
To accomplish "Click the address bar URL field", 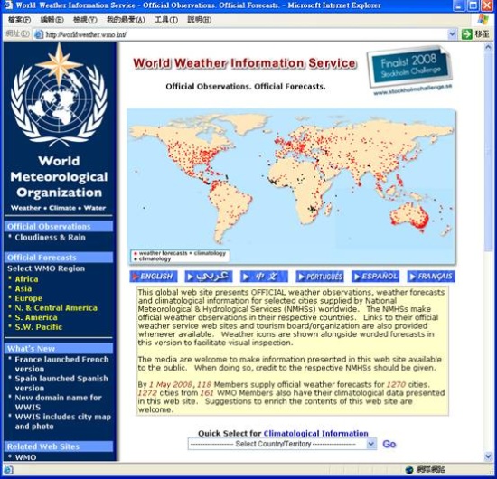I will [245, 34].
